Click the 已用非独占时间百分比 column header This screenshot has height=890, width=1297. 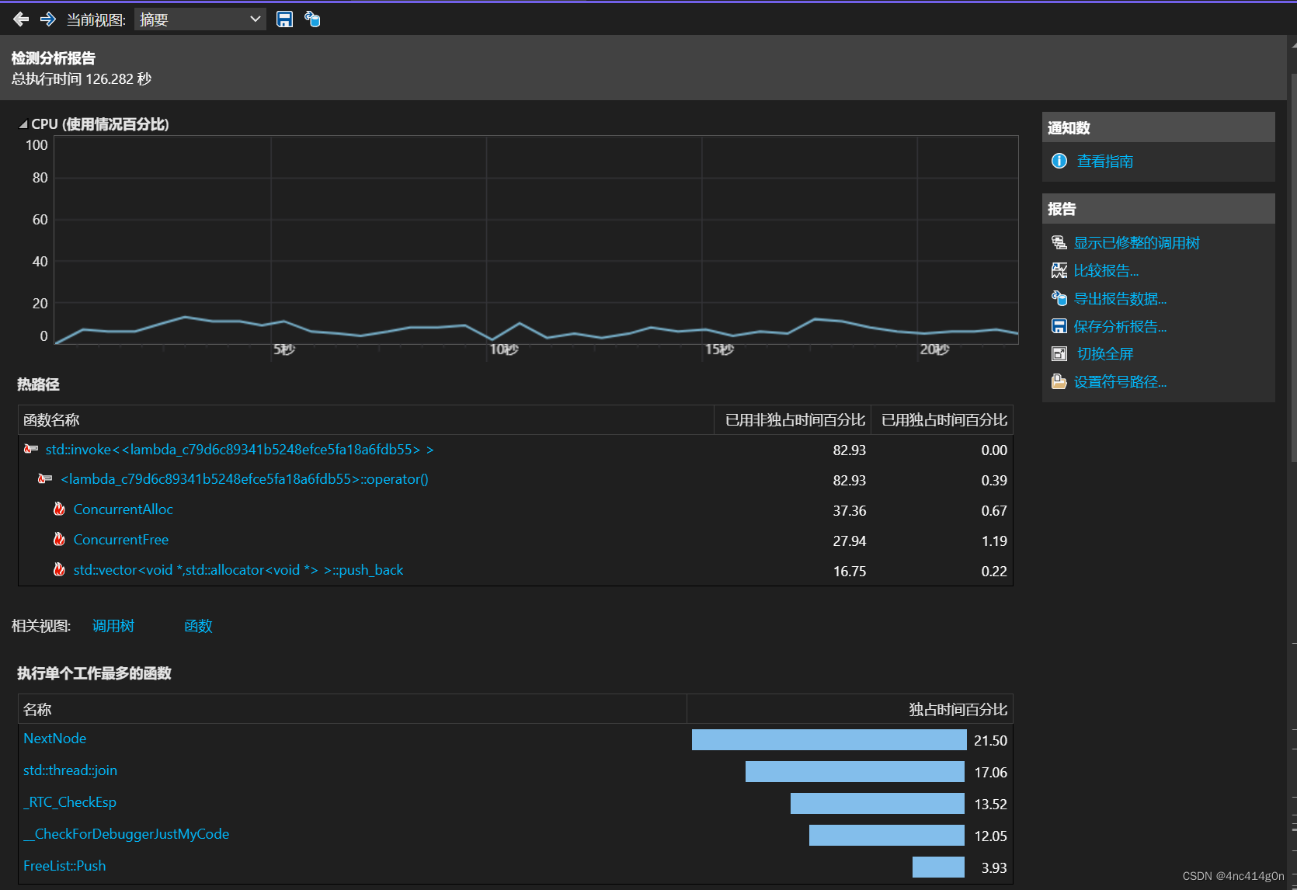[x=793, y=420]
